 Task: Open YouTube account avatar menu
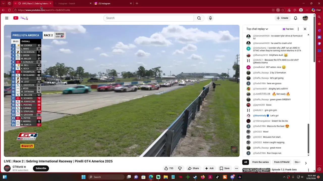click(x=305, y=18)
